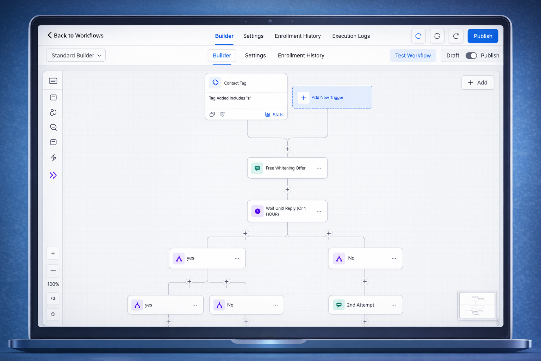The width and height of the screenshot is (541, 361).
Task: Switch the workflow from Draft to Publish
Action: 471,55
